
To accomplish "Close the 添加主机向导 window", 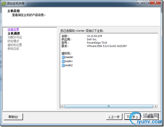I will pyautogui.click(x=155, y=3).
